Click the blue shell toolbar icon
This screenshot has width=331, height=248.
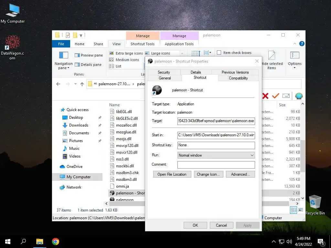tap(299, 96)
